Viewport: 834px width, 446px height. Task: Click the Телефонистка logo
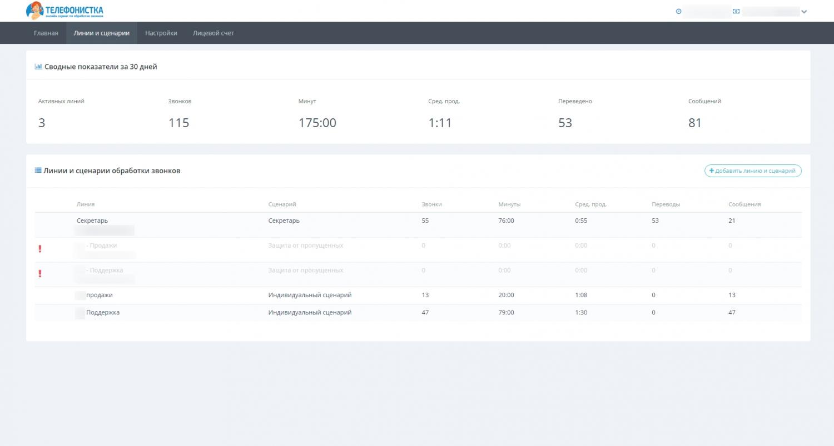click(64, 11)
